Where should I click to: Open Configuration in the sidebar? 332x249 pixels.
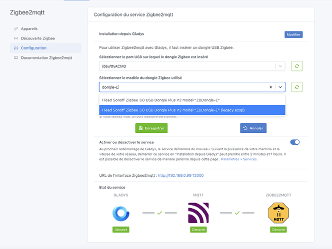point(33,48)
